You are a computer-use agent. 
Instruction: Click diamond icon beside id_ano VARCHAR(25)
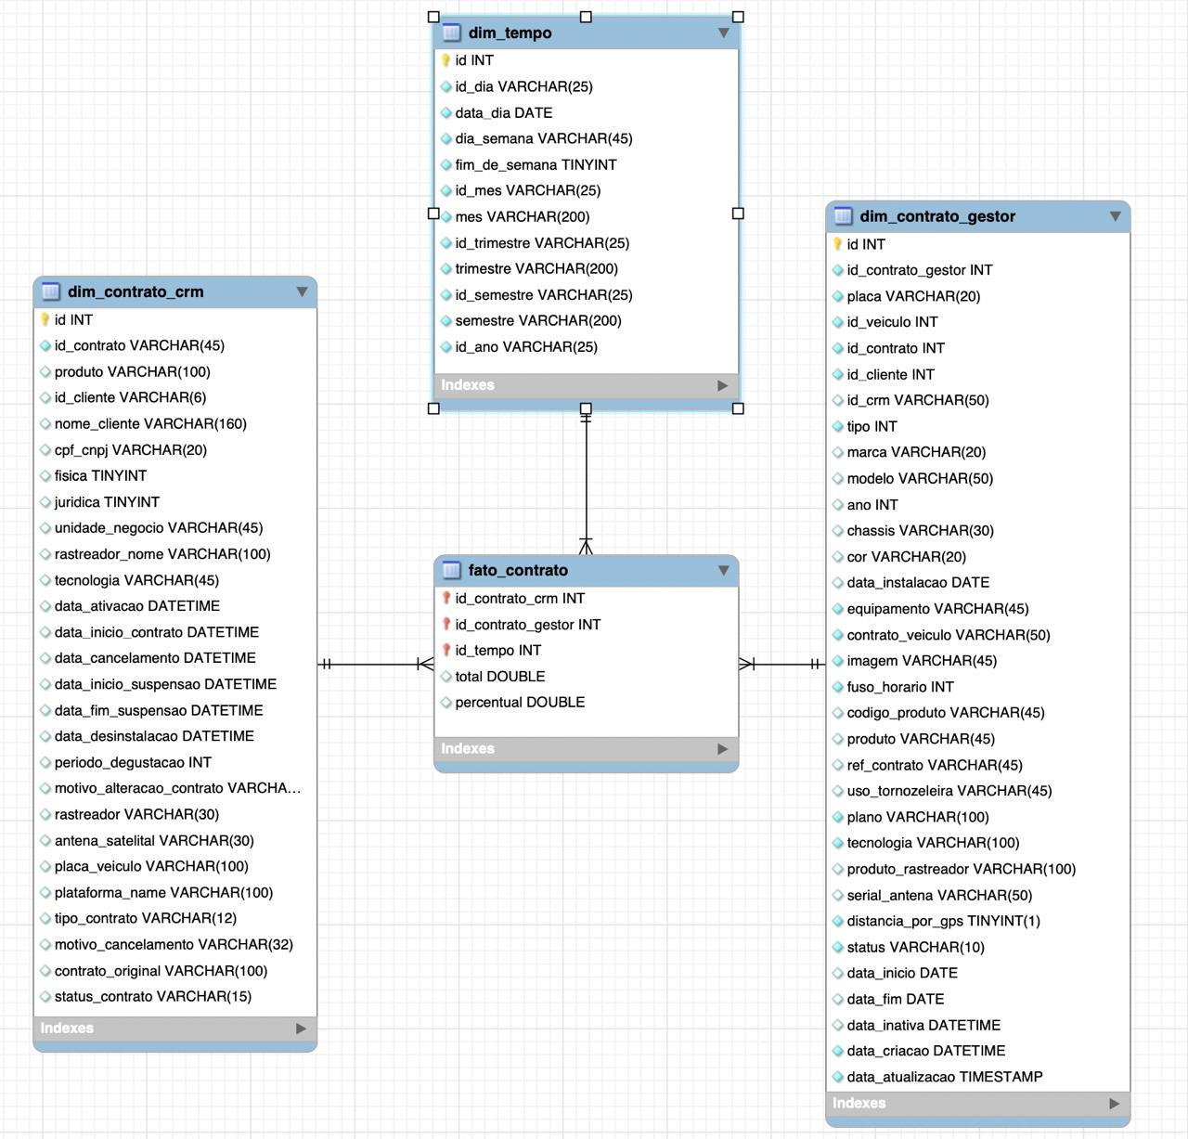click(446, 347)
